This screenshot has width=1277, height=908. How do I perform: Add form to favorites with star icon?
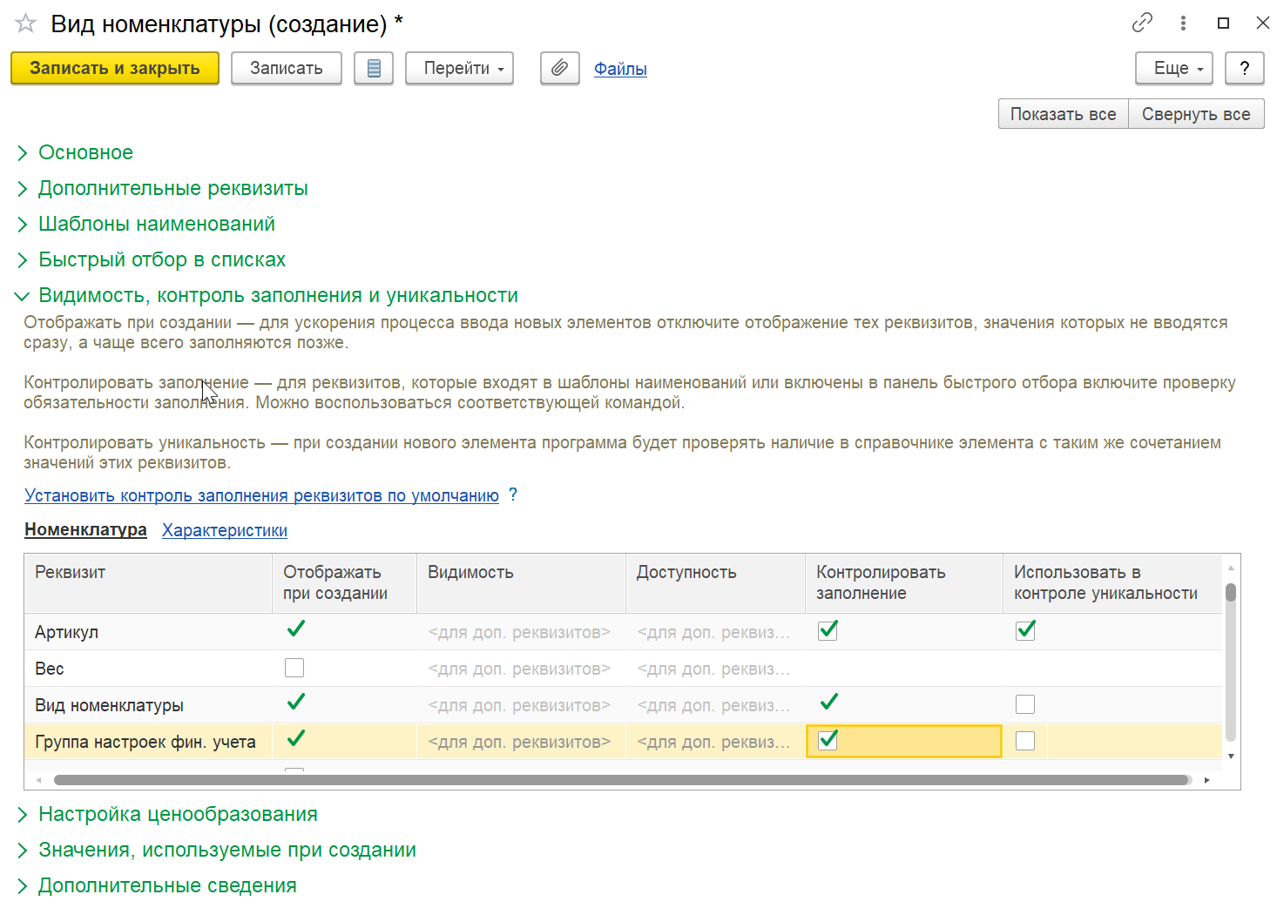26,24
